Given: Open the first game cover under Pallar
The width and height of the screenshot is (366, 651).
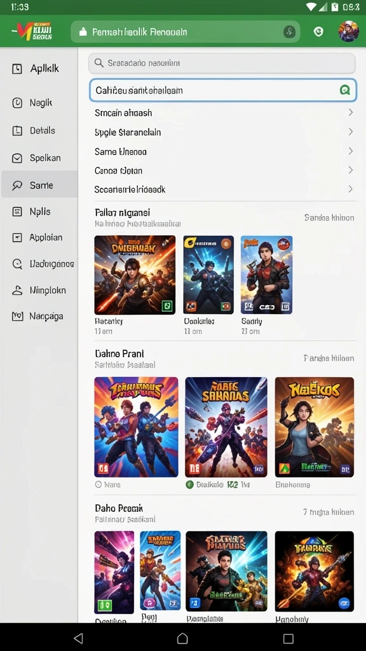Looking at the screenshot, I should [135, 275].
